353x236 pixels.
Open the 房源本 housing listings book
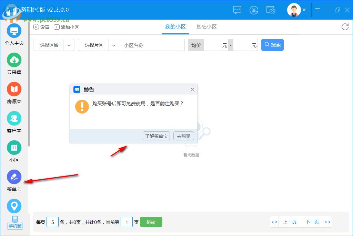click(14, 91)
